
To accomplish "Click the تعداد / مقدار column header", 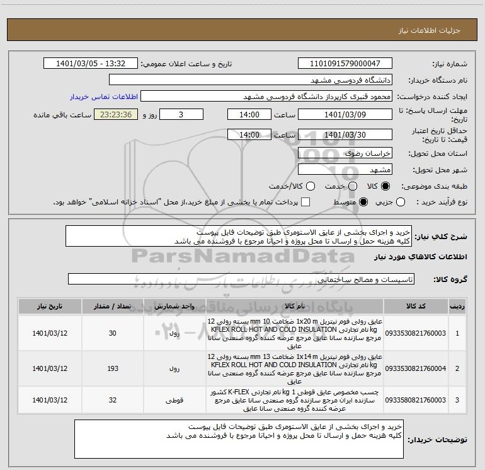I will (113, 306).
